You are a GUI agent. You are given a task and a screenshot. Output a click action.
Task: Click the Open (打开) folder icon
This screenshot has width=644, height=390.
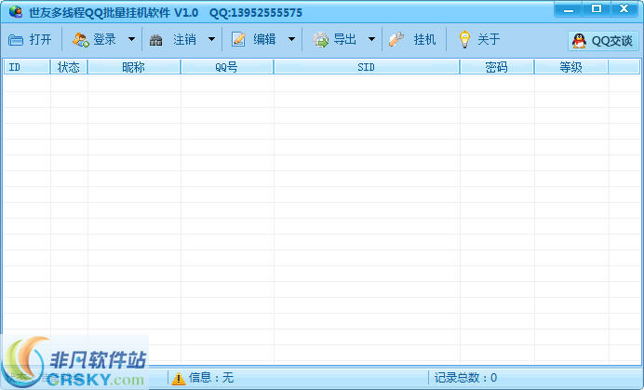[x=16, y=40]
